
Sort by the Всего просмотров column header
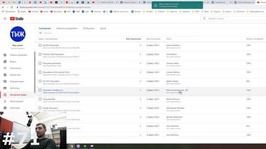click(x=133, y=39)
